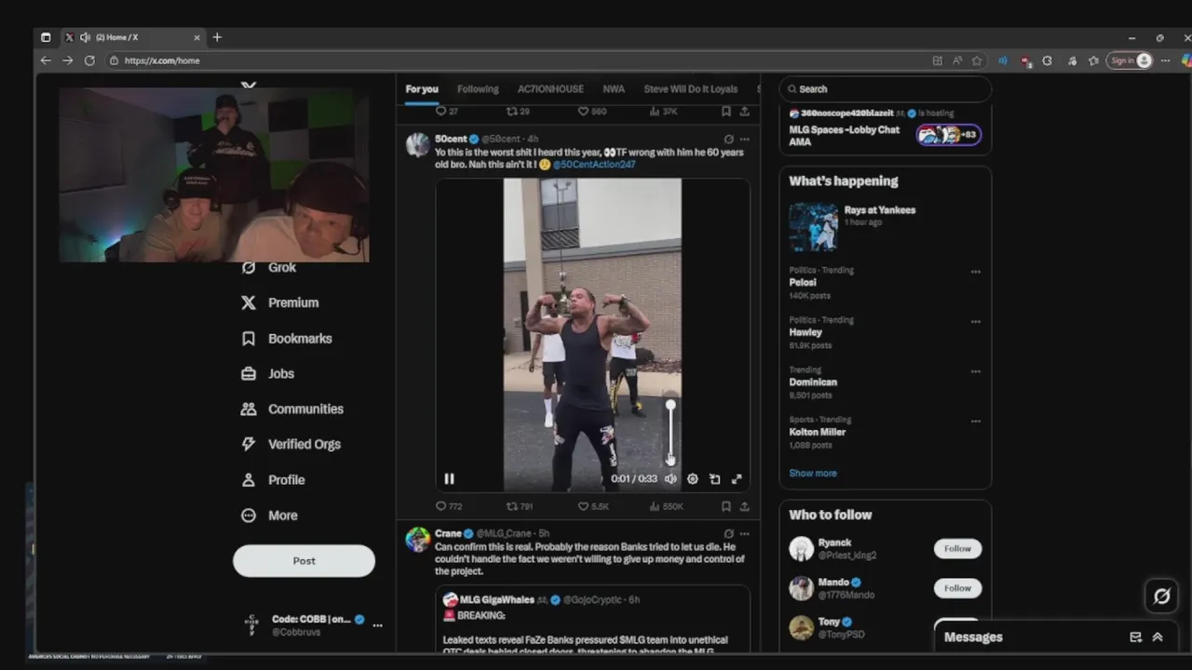The width and height of the screenshot is (1192, 670).
Task: Reply to the 50cent post
Action: coord(449,506)
